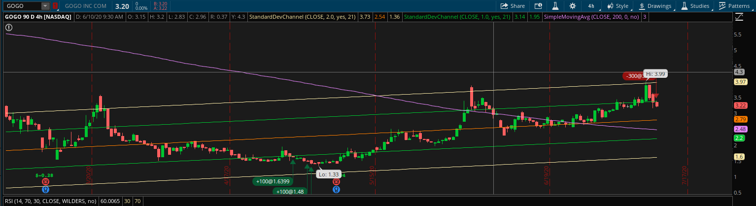Image resolution: width=756 pixels, height=206 pixels.
Task: Click the first blue lightbulb event icon
Action: [45, 189]
